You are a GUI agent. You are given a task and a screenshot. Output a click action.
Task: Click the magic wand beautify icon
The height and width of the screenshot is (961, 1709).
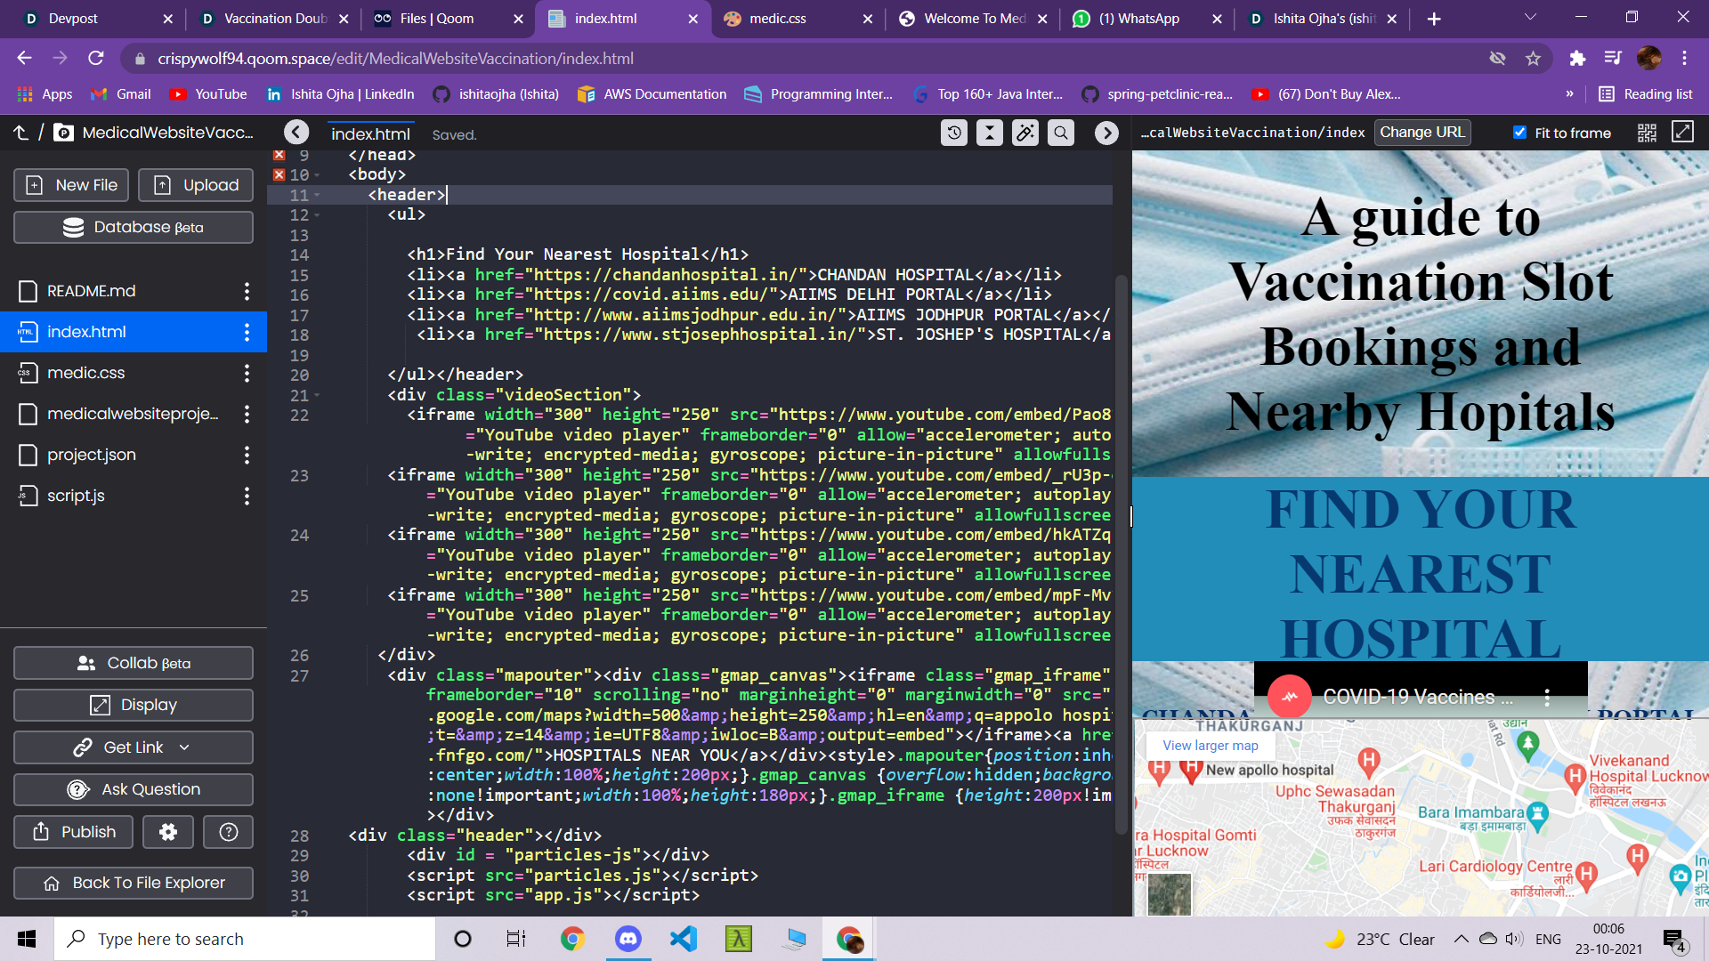click(x=1025, y=133)
